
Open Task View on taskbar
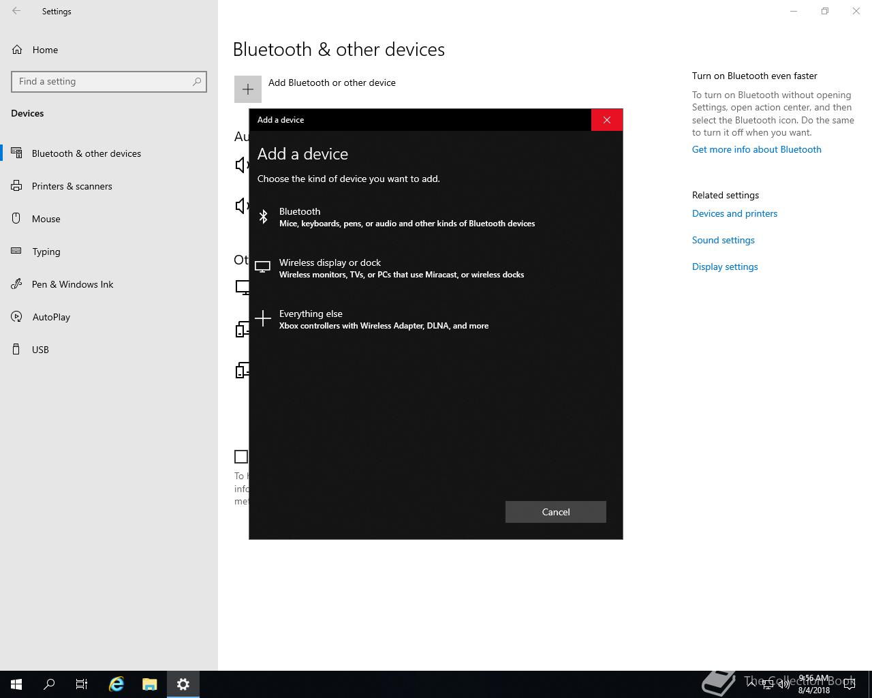pyautogui.click(x=82, y=684)
